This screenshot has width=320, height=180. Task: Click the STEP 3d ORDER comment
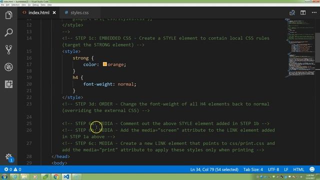coord(165,107)
